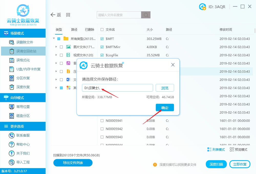This screenshot has width=256, height=174.
Task: Switch to 预览模式 preview view
Action: [x=239, y=149]
